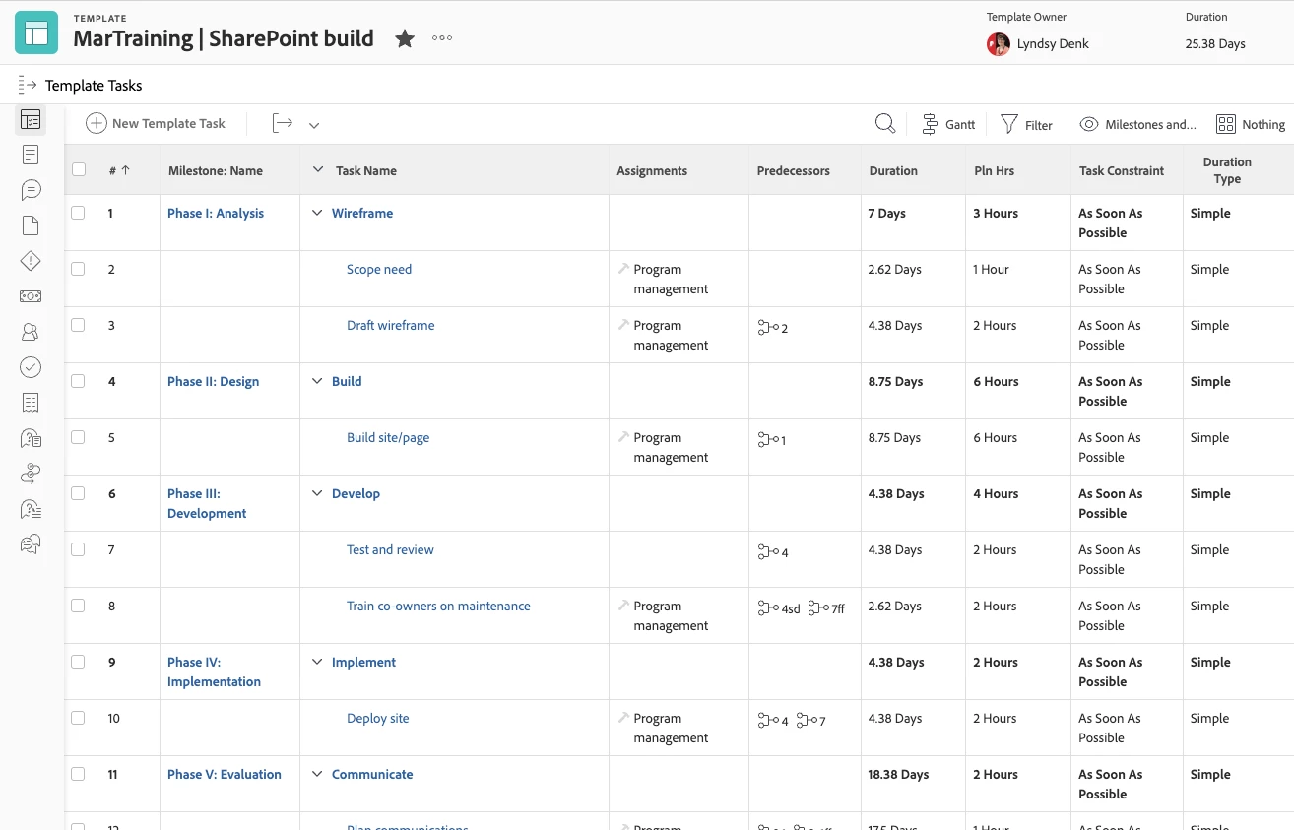Open the Template Team people sidebar icon
This screenshot has height=830, width=1294.
coord(31,332)
